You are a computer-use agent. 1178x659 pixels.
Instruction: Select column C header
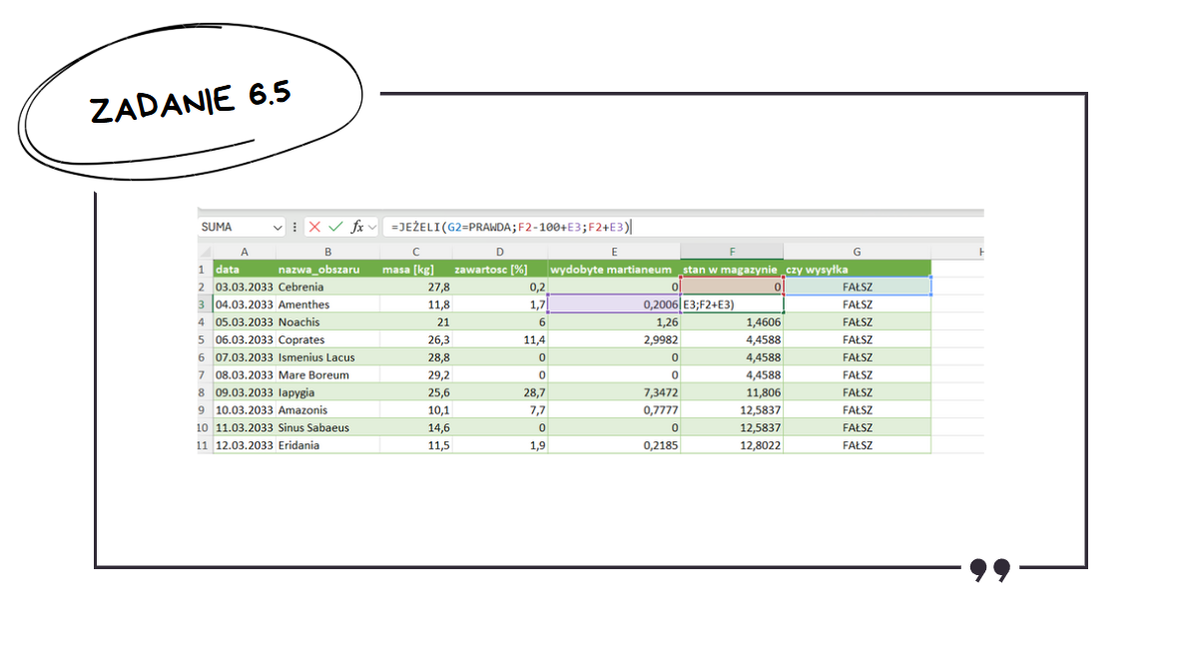(x=415, y=252)
